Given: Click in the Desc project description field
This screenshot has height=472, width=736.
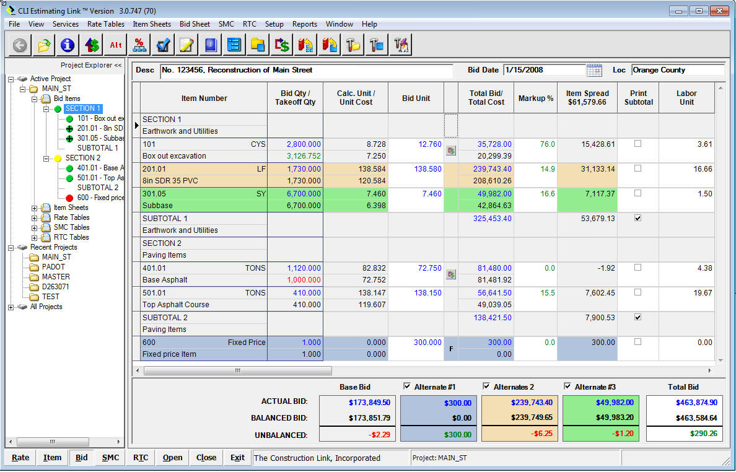Looking at the screenshot, I should 306,70.
